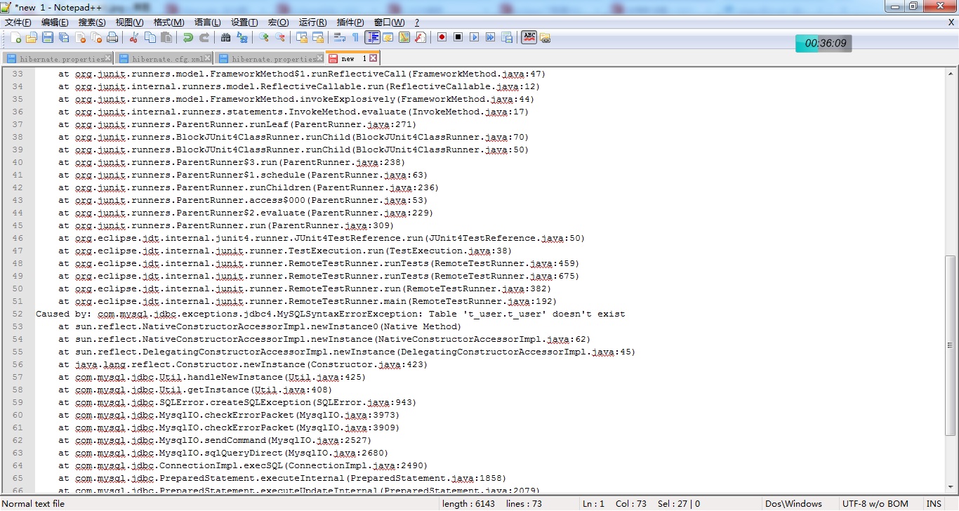This screenshot has height=511, width=959.
Task: Click the UTF-8 w/o BOM encoding field
Action: 875,503
